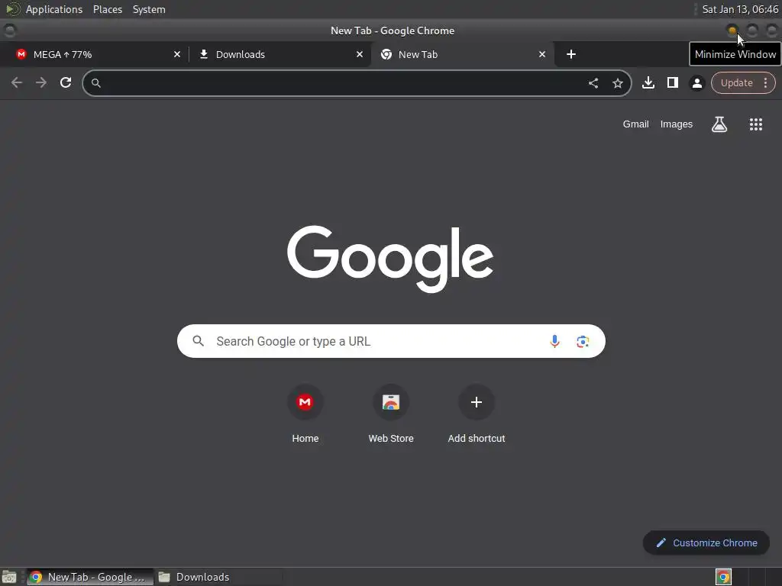Image resolution: width=782 pixels, height=586 pixels.
Task: Close the New Tab tab
Action: click(541, 54)
